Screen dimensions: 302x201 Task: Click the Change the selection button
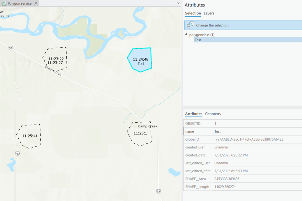[x=243, y=25]
